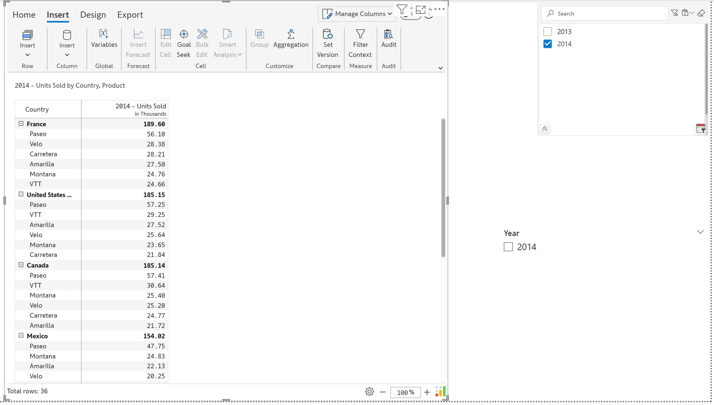
Task: Switch to the Design tab
Action: point(93,15)
